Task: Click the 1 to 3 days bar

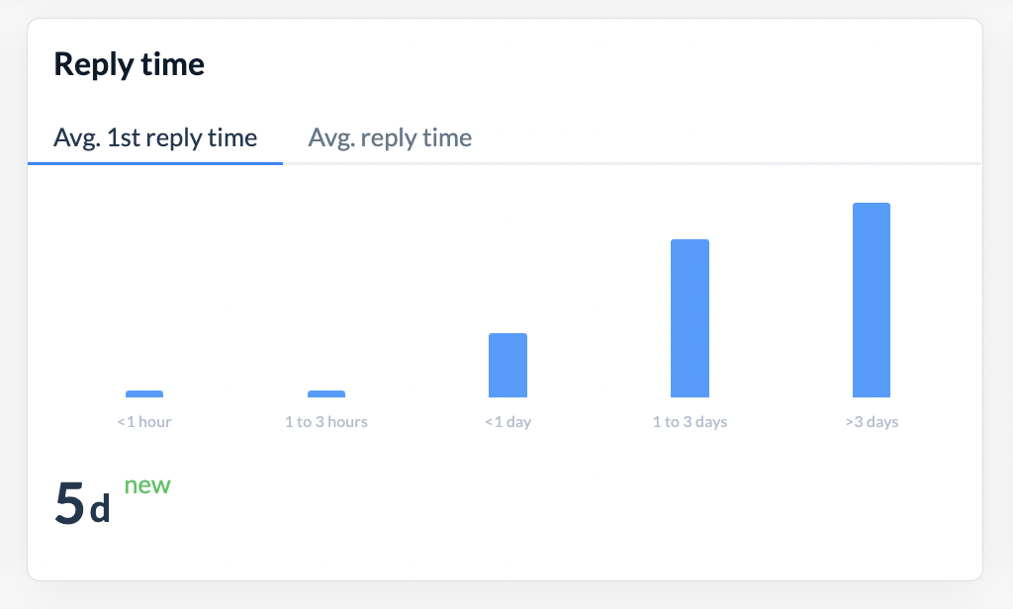Action: pyautogui.click(x=690, y=318)
